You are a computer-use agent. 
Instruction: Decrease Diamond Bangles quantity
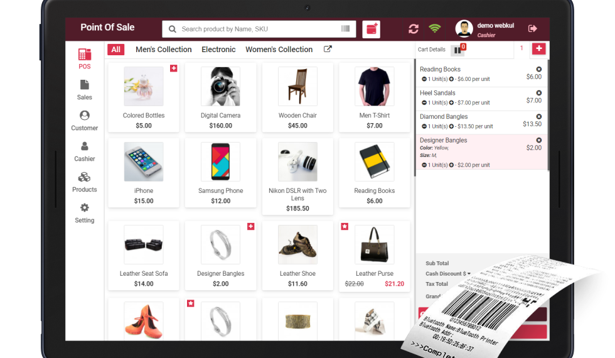click(424, 126)
